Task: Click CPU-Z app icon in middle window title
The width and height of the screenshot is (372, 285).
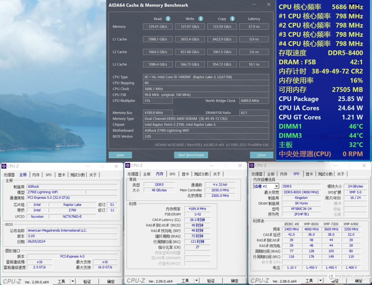Action: (128, 165)
